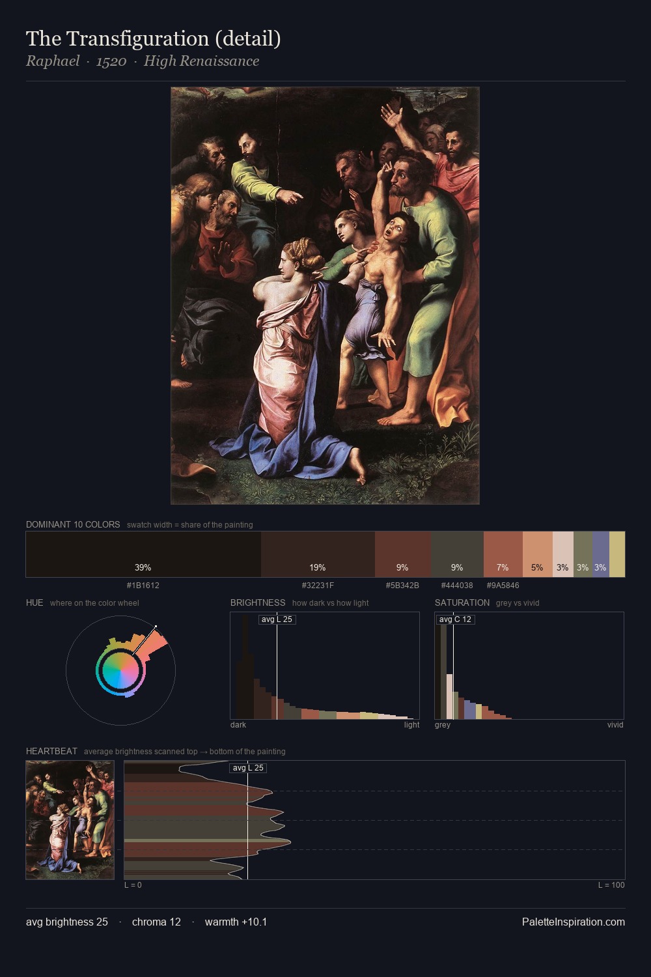651x977 pixels.
Task: Click the SATURATION section heading
Action: click(462, 602)
